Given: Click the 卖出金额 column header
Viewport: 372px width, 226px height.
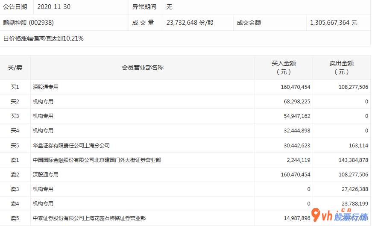Looking at the screenshot, I should point(341,68).
